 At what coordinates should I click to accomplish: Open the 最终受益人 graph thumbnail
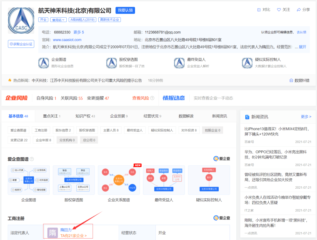tap(164, 180)
